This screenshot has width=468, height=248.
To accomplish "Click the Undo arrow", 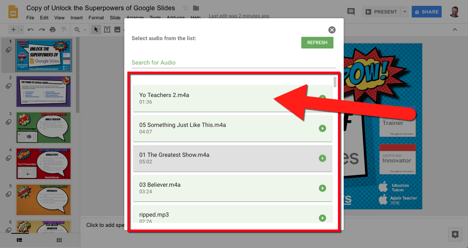I will tap(31, 30).
